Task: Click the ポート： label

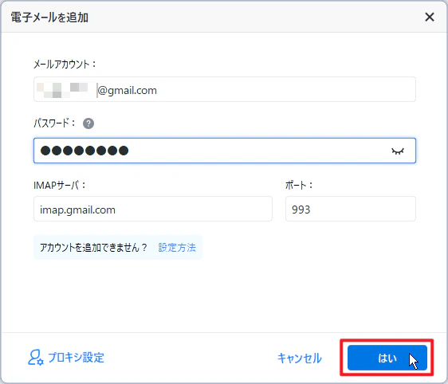Action: [299, 186]
